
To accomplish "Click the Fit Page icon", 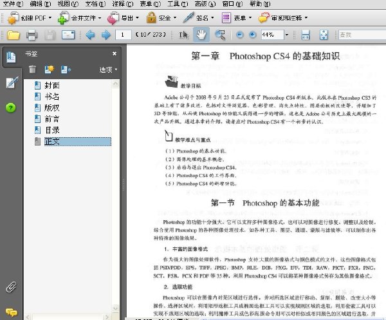I will 324,35.
